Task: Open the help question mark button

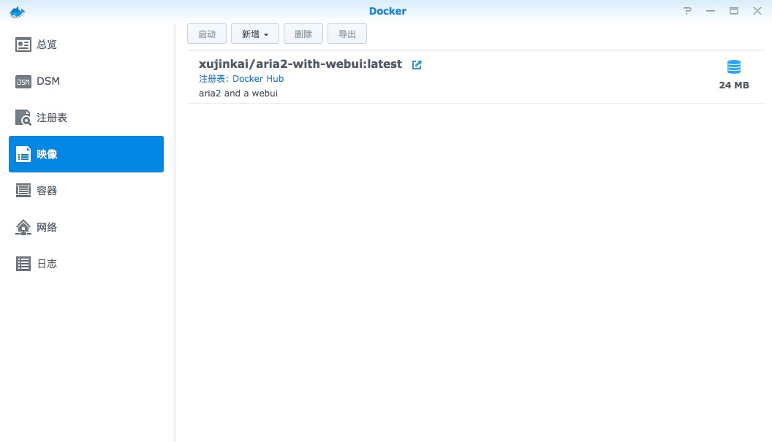Action: 687,11
